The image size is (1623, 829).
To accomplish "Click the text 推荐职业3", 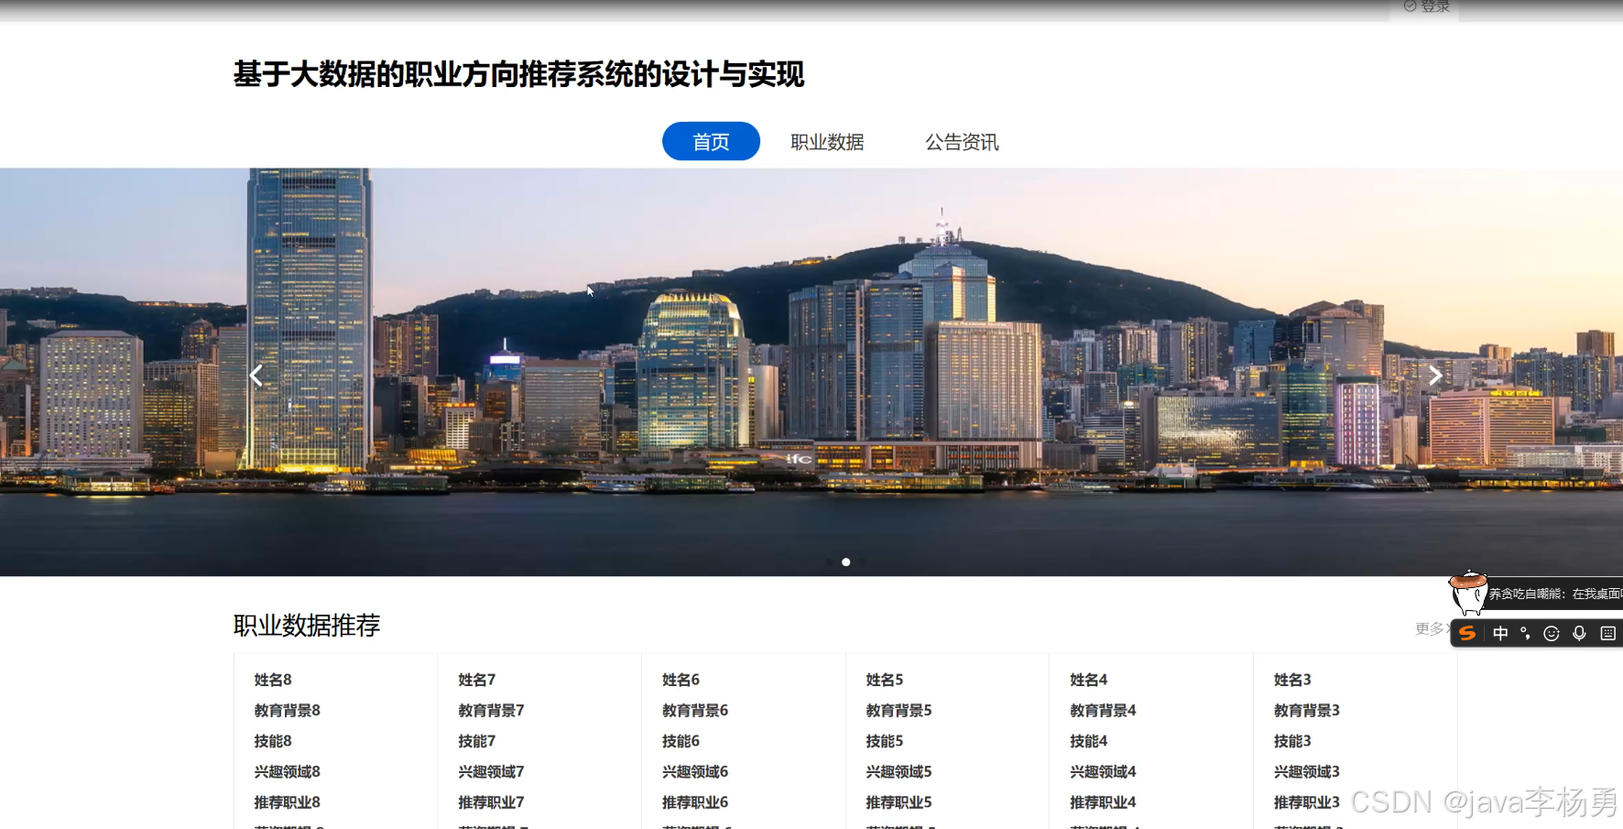I will pyautogui.click(x=1308, y=802).
